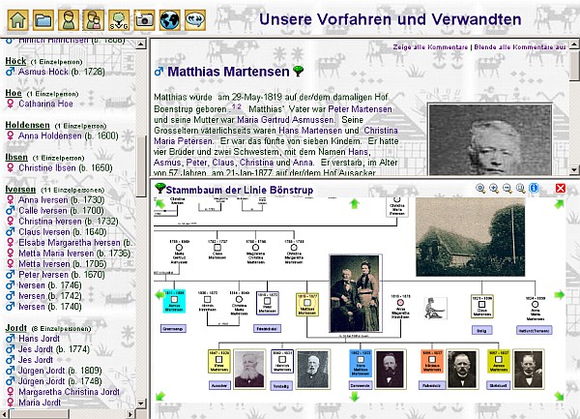The image size is (580, 419).
Task: Click the Jordt surname heading
Action: pos(15,328)
